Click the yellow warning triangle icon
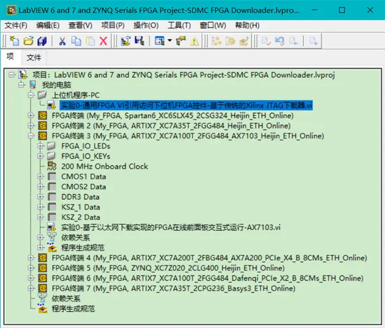 (194, 41)
